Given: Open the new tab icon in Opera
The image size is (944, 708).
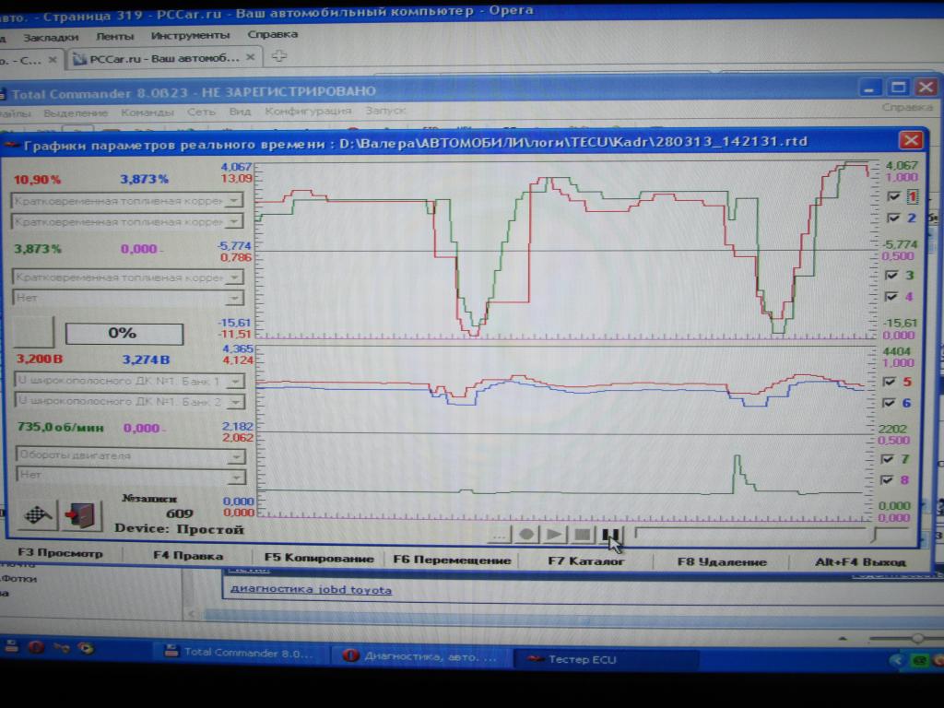Looking at the screenshot, I should pos(277,57).
